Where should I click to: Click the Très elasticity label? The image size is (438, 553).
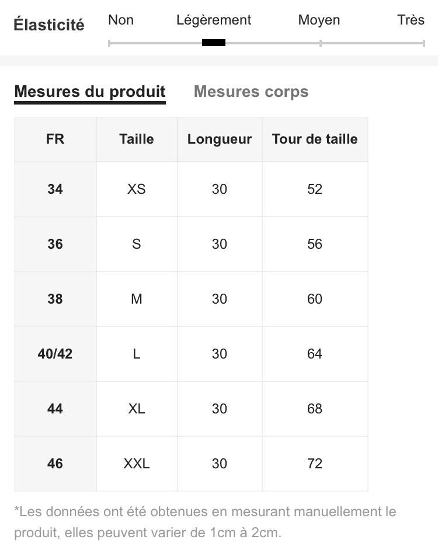411,20
